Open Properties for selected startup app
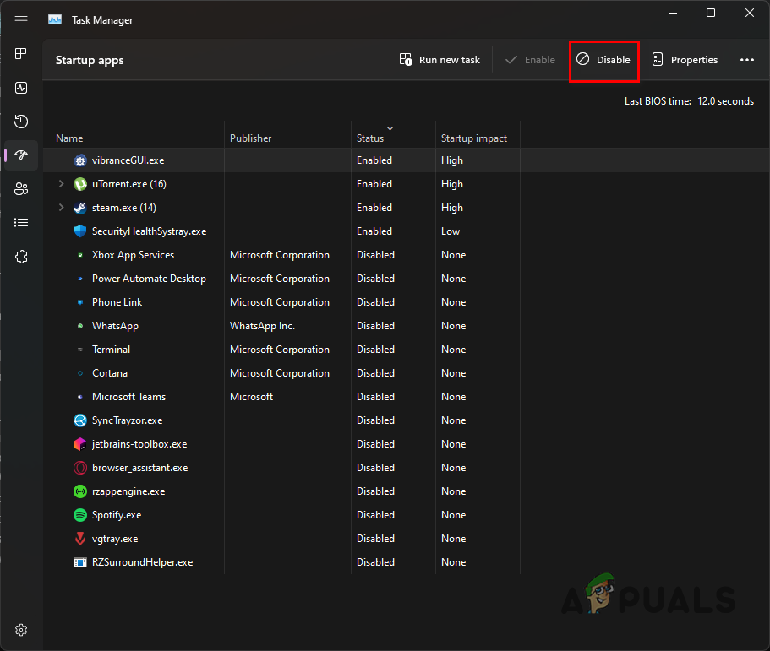770x651 pixels. 685,59
